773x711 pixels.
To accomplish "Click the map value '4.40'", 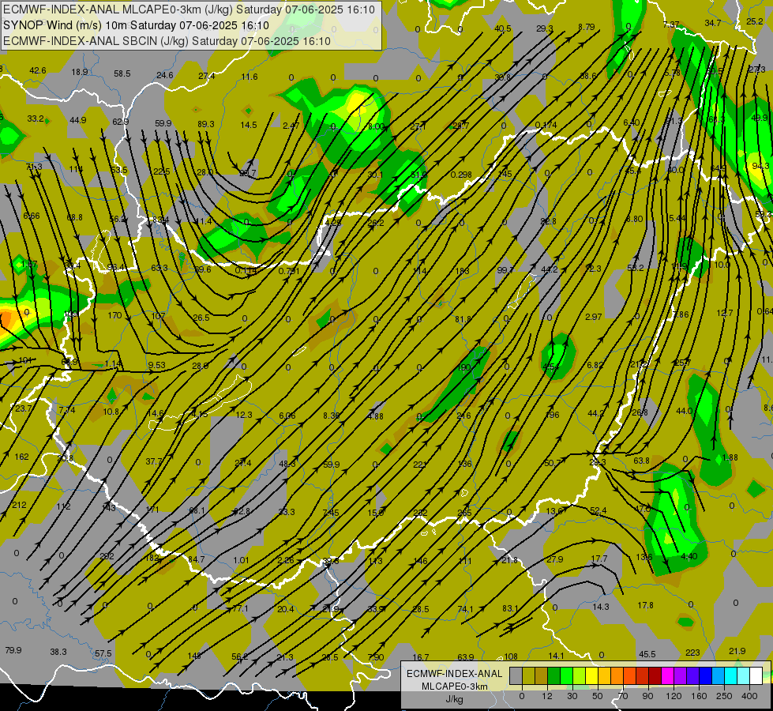I will [x=689, y=557].
